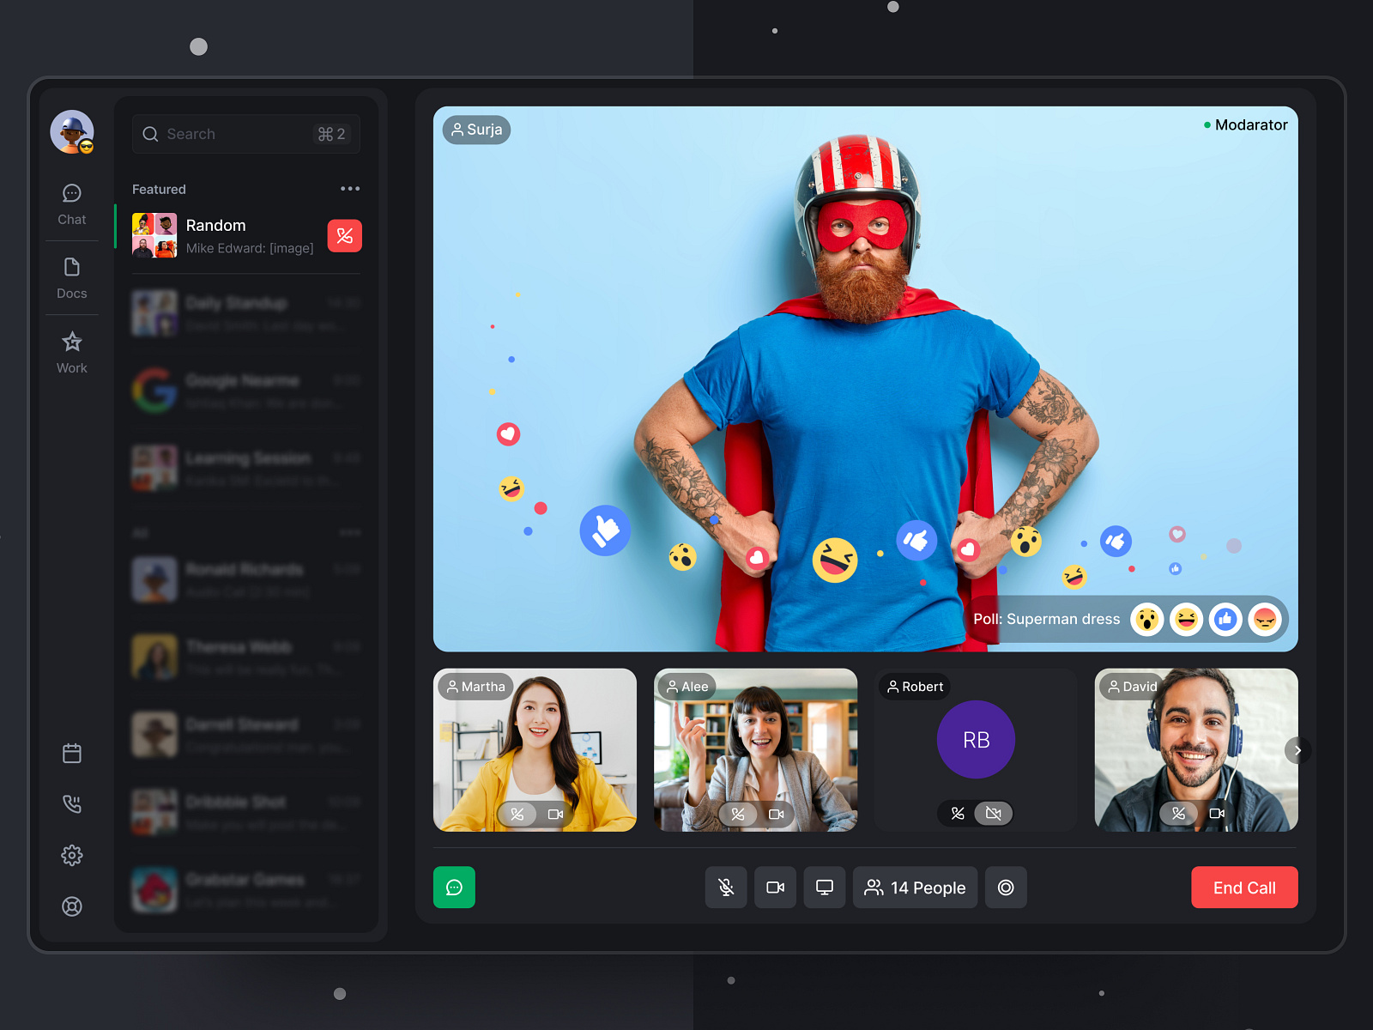Open the Dribbble Shot conversation
The height and width of the screenshot is (1030, 1373).
(246, 812)
